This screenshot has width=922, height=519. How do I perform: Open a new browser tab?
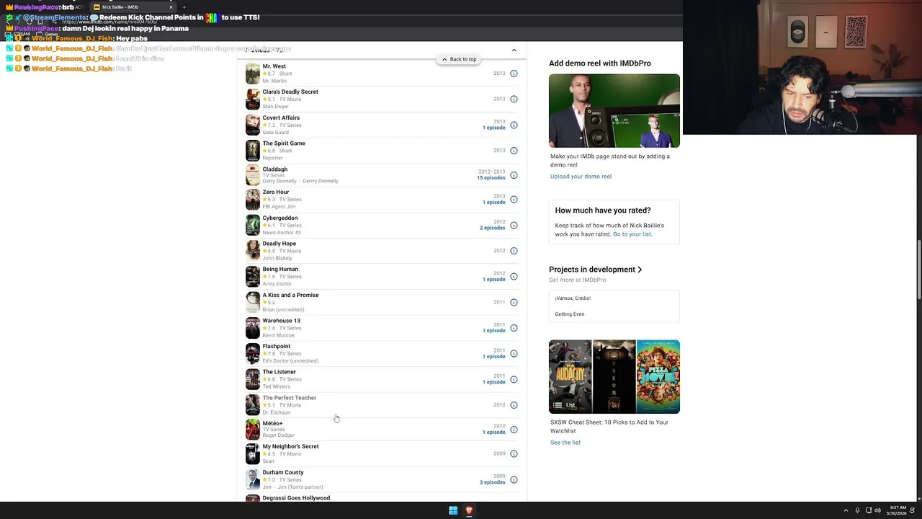184,7
